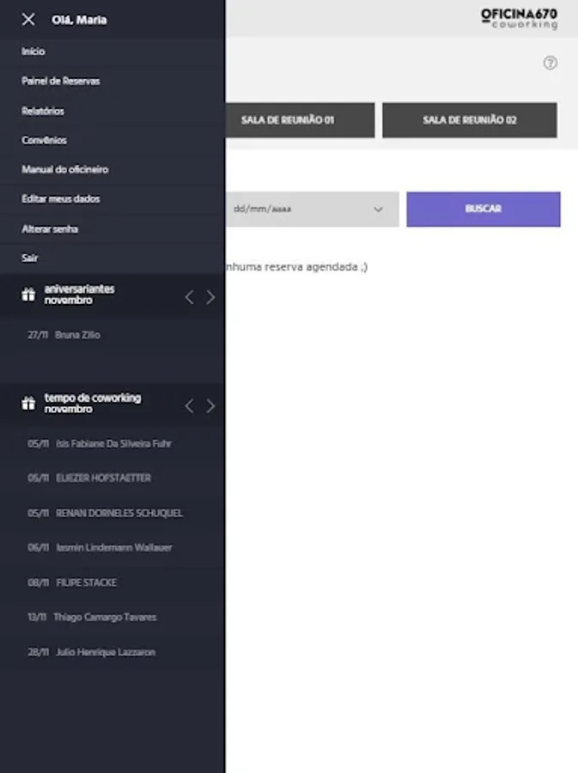Screen dimensions: 578x773
Task: Go to next month of aniversariantes
Action: [x=210, y=297]
